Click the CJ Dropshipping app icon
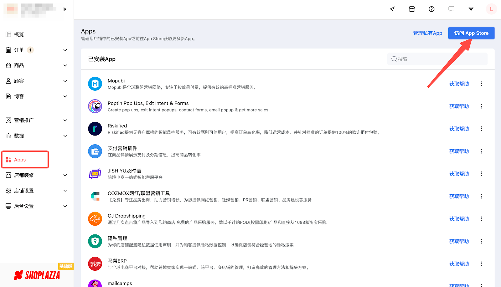The image size is (501, 287). [95, 219]
